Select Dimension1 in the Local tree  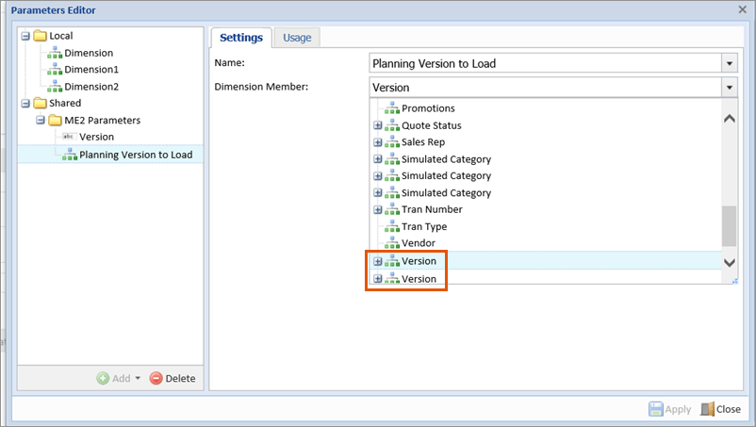coord(91,70)
